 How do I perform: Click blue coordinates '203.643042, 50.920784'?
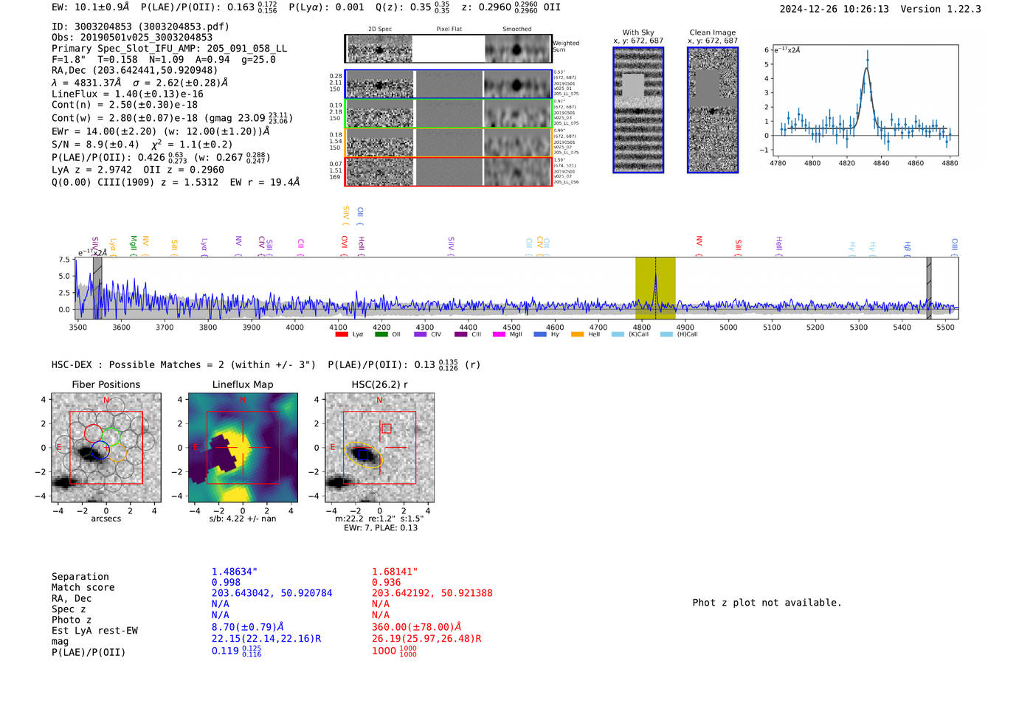coord(272,593)
